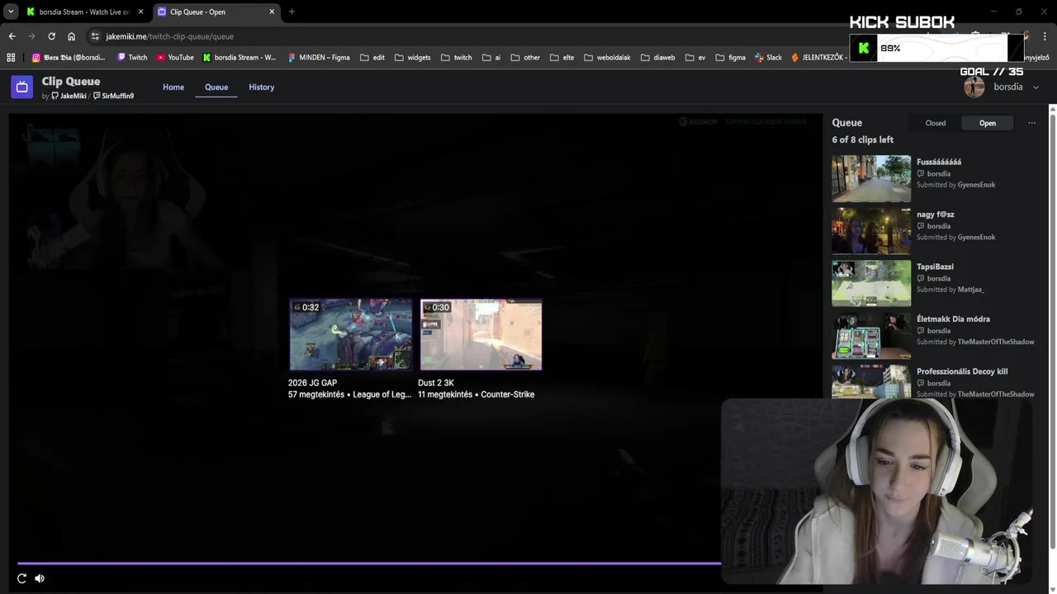Image resolution: width=1057 pixels, height=594 pixels.
Task: Open a new browser tab with the plus icon
Action: click(292, 12)
